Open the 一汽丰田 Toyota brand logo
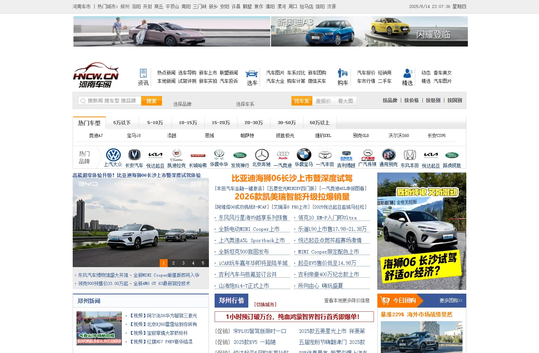This screenshot has width=539, height=353. pos(325,155)
